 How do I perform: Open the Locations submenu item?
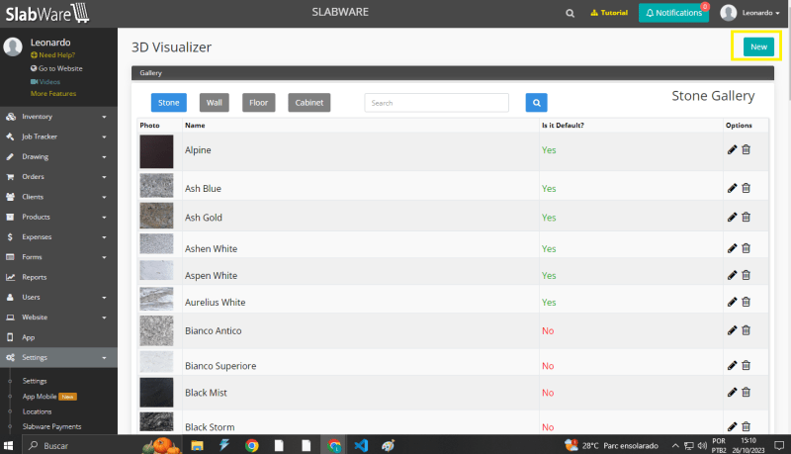37,411
